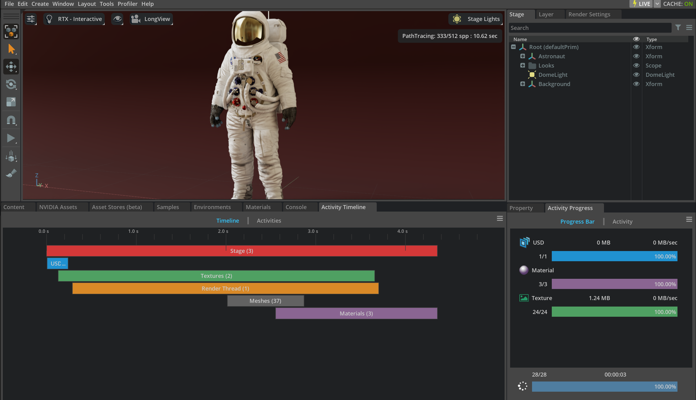Screen dimensions: 696x400
Task: Open the Stage Lights button
Action: pos(476,19)
